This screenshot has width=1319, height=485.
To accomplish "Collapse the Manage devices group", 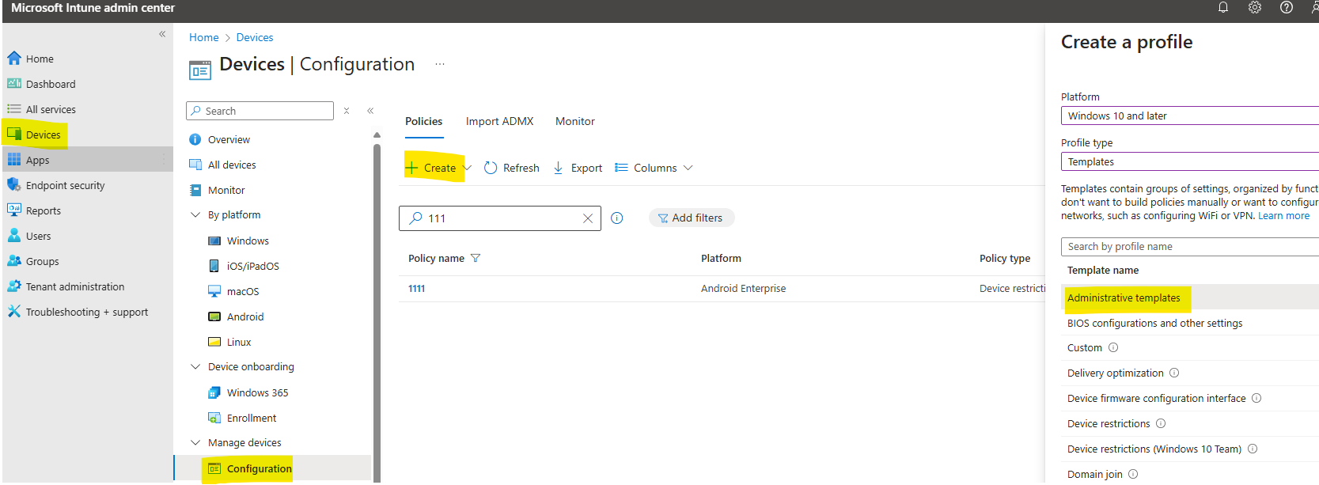I will (x=195, y=442).
